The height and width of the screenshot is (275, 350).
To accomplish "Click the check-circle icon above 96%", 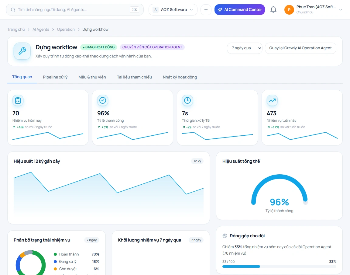I will [x=103, y=100].
